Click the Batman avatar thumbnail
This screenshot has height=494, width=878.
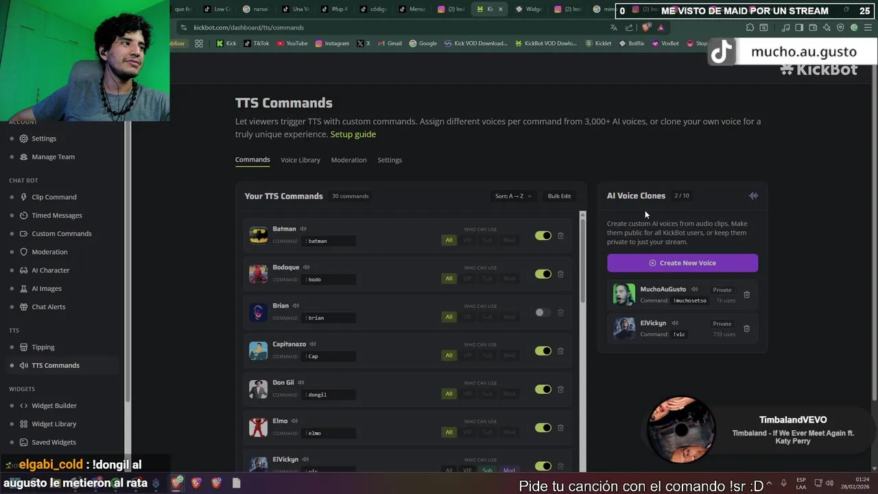point(258,235)
